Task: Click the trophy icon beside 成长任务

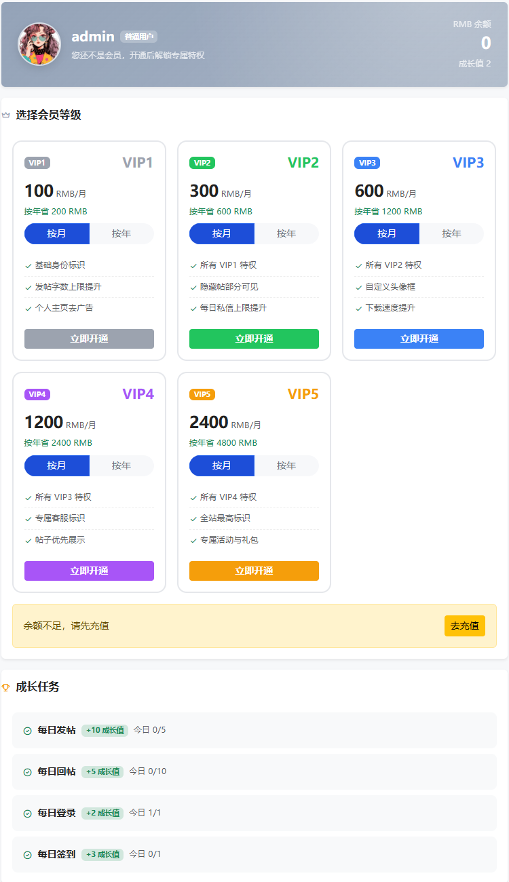Action: [x=6, y=687]
